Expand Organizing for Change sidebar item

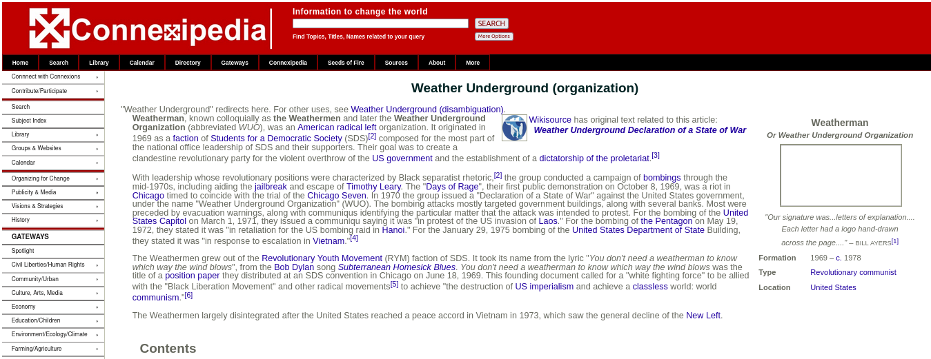(53, 178)
